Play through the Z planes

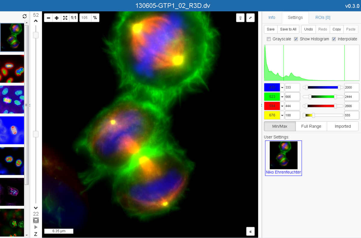coord(36,227)
